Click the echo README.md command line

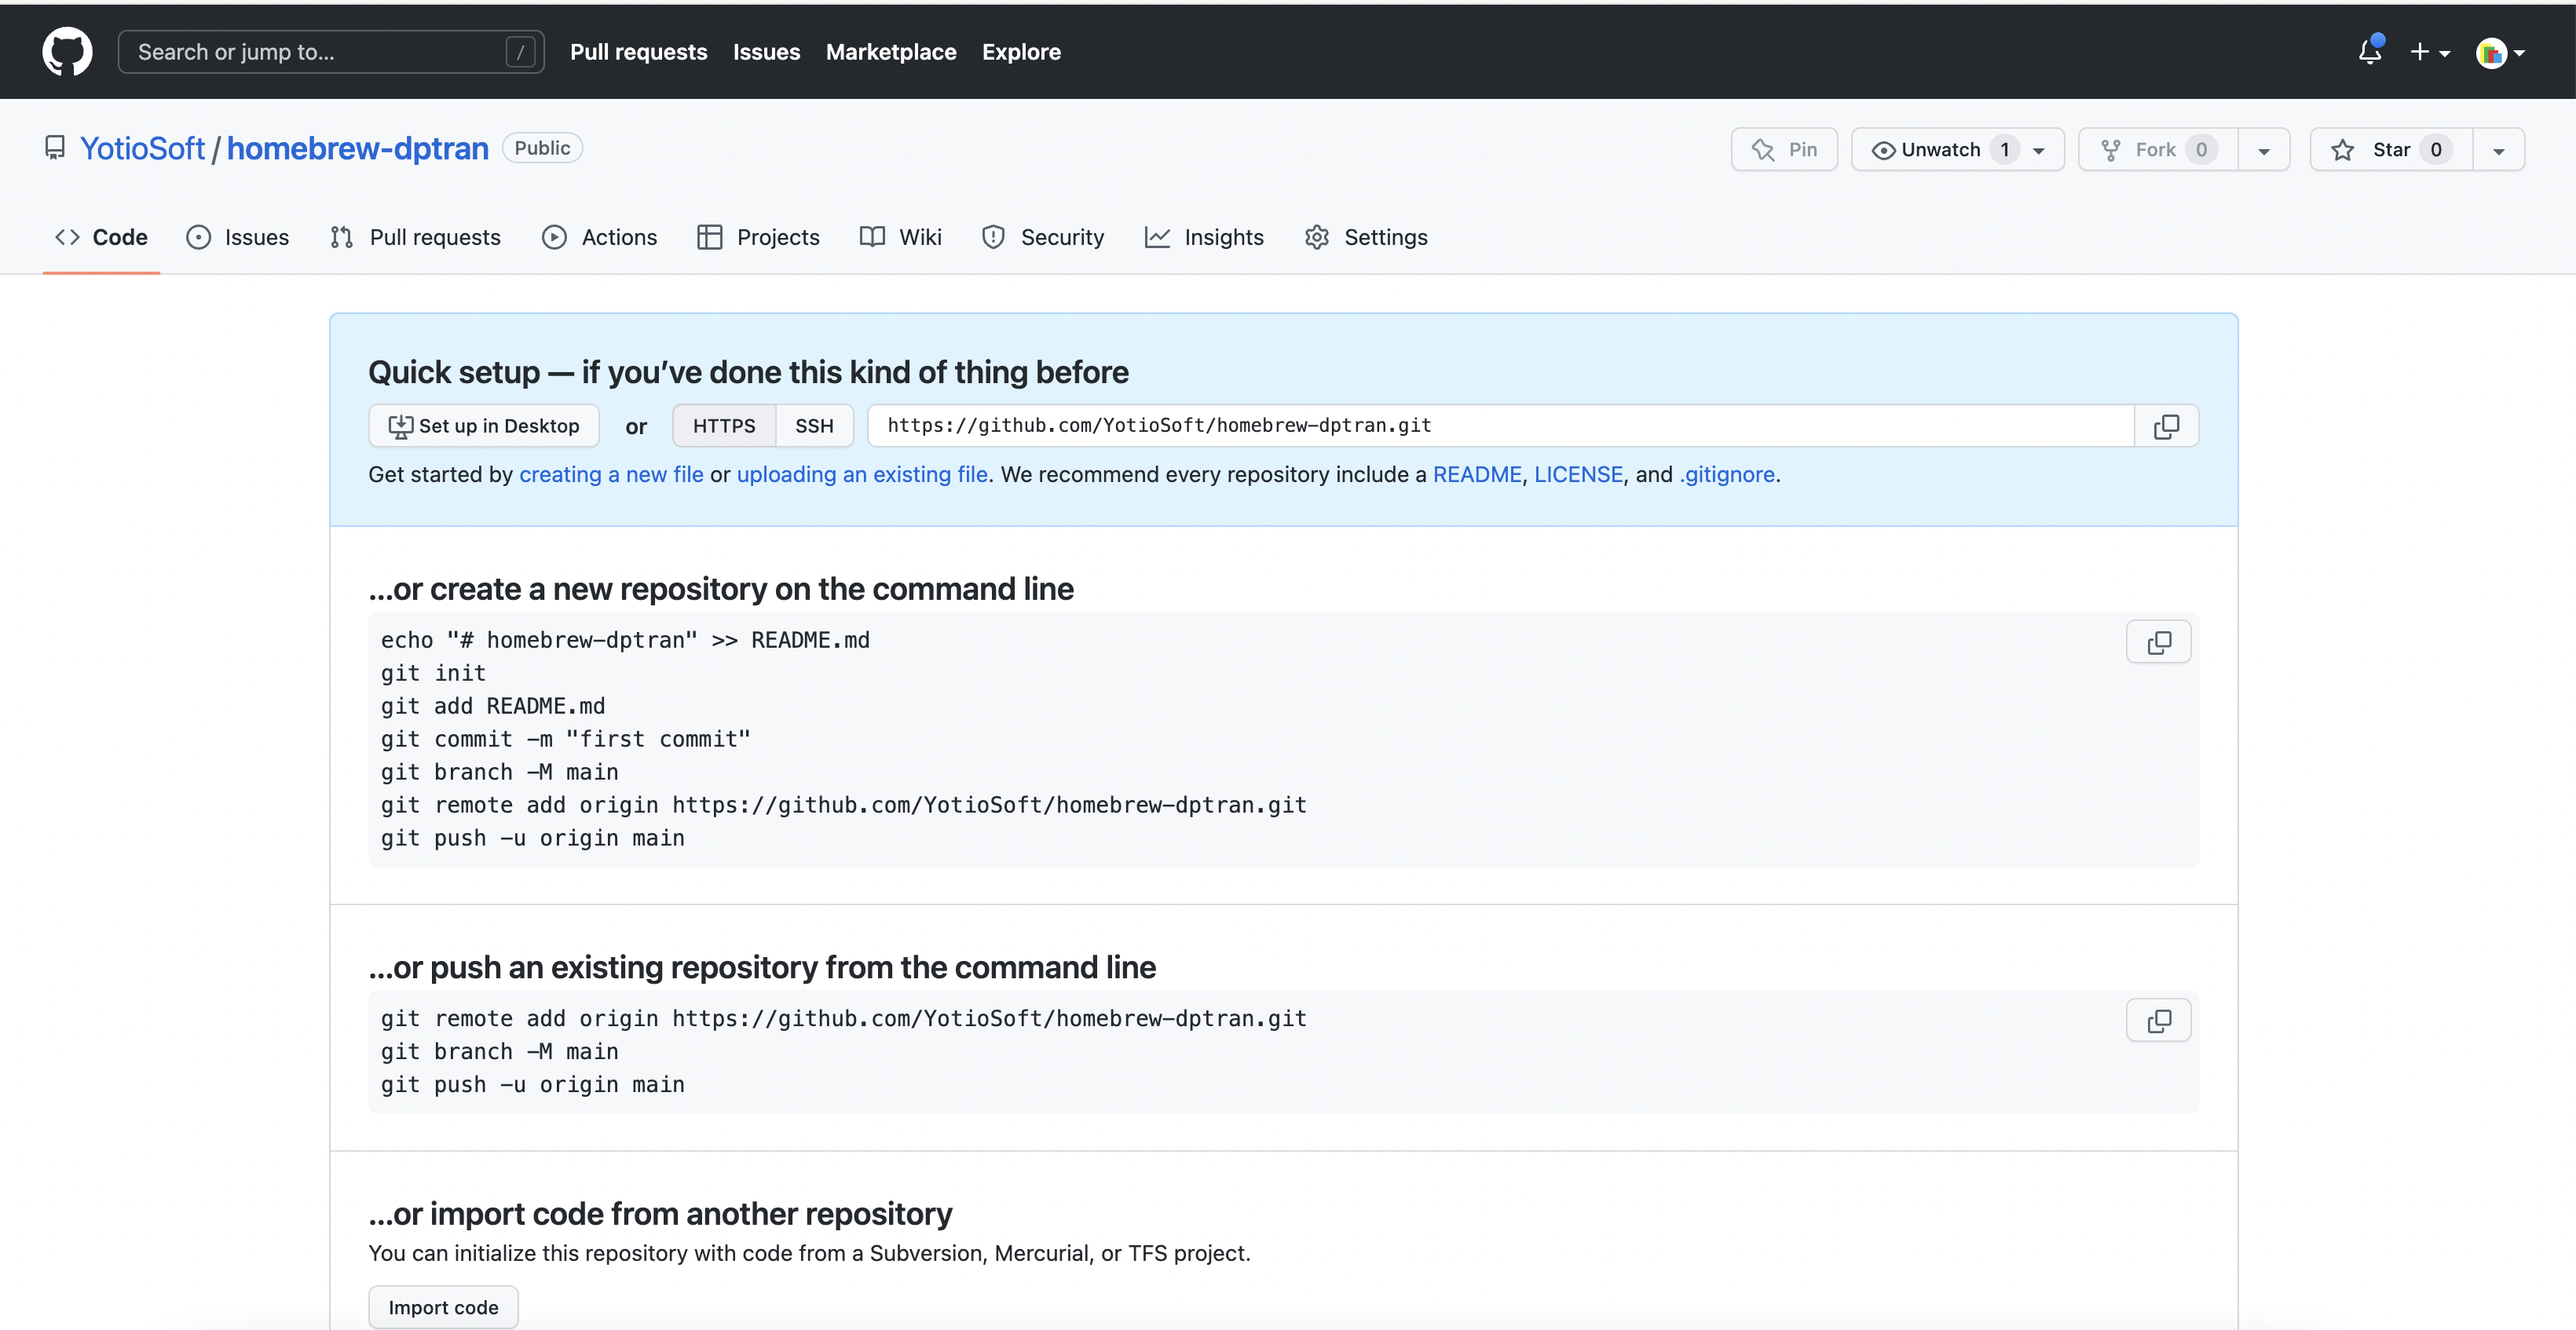625,640
